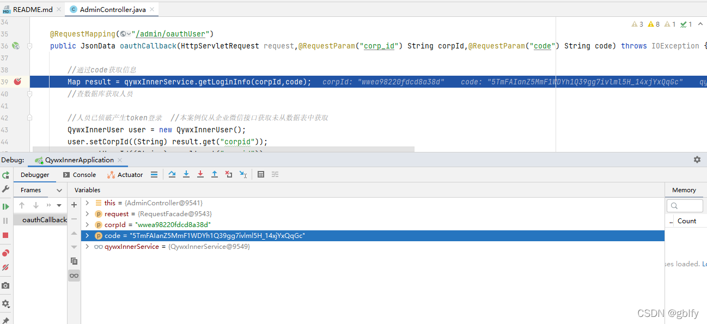Open Frames panel dropdown
This screenshot has width=707, height=324.
point(59,190)
